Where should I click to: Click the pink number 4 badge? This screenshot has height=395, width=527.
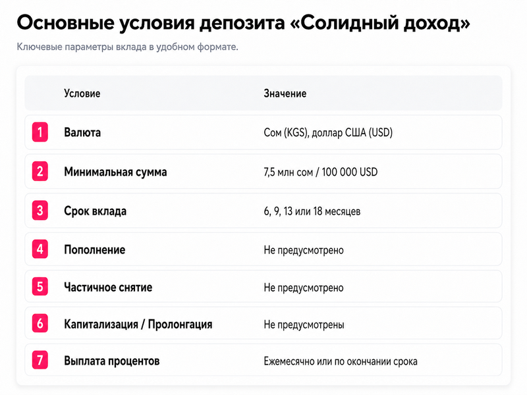[x=40, y=250]
